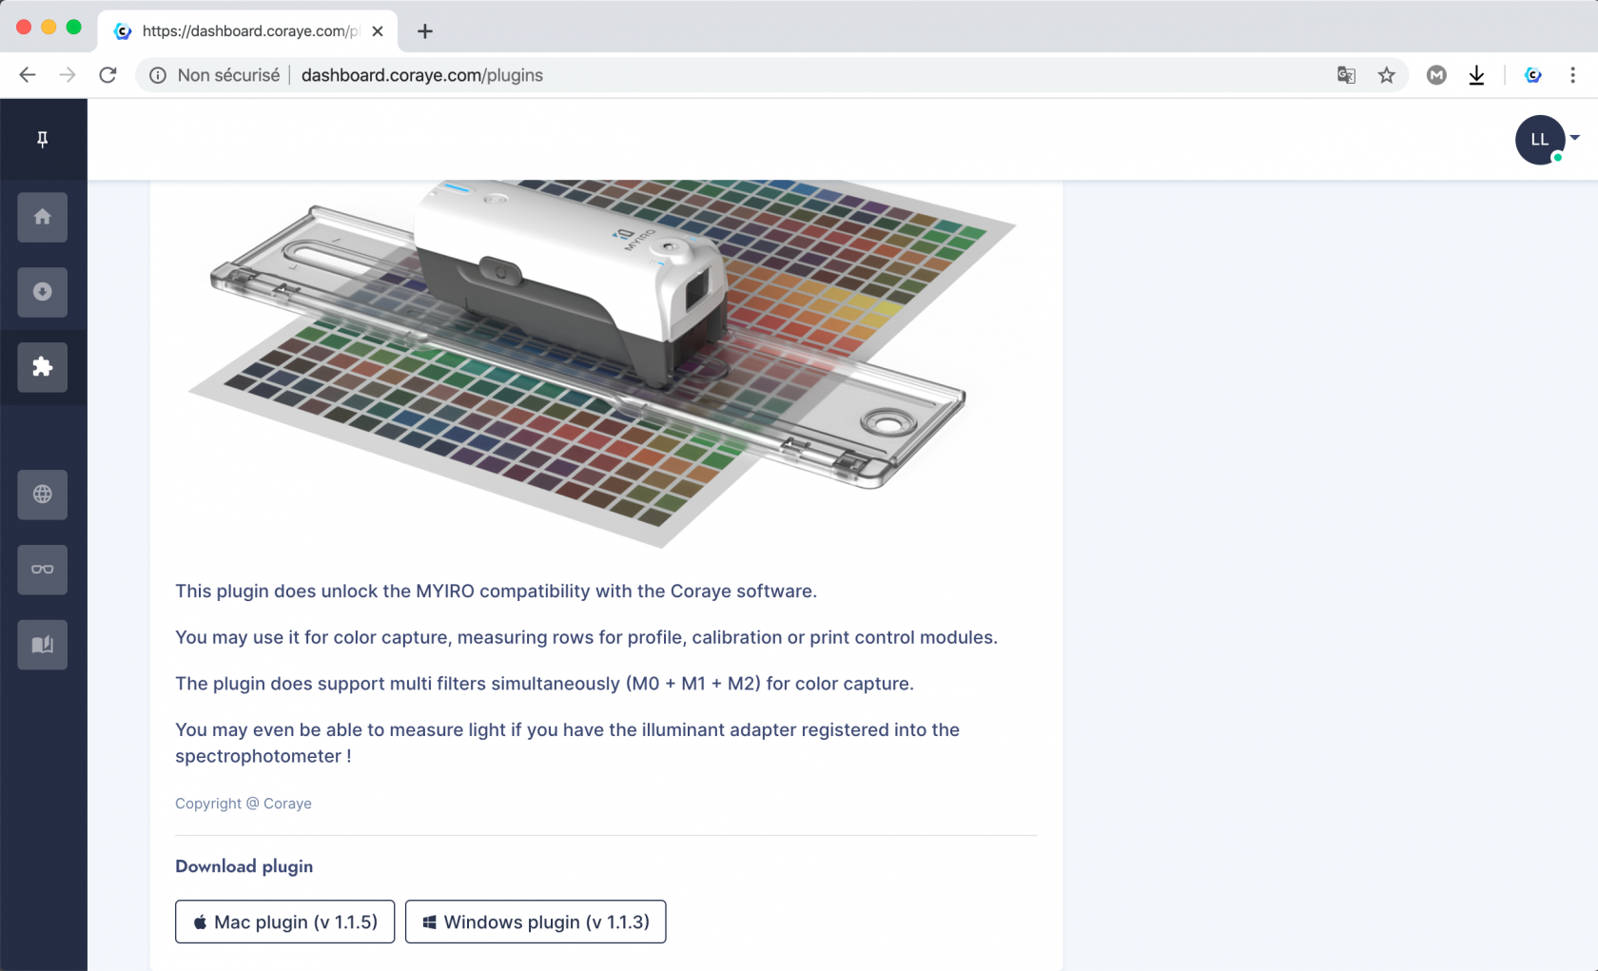
Task: Download the Windows plugin (v 1.1.3)
Action: tap(536, 922)
